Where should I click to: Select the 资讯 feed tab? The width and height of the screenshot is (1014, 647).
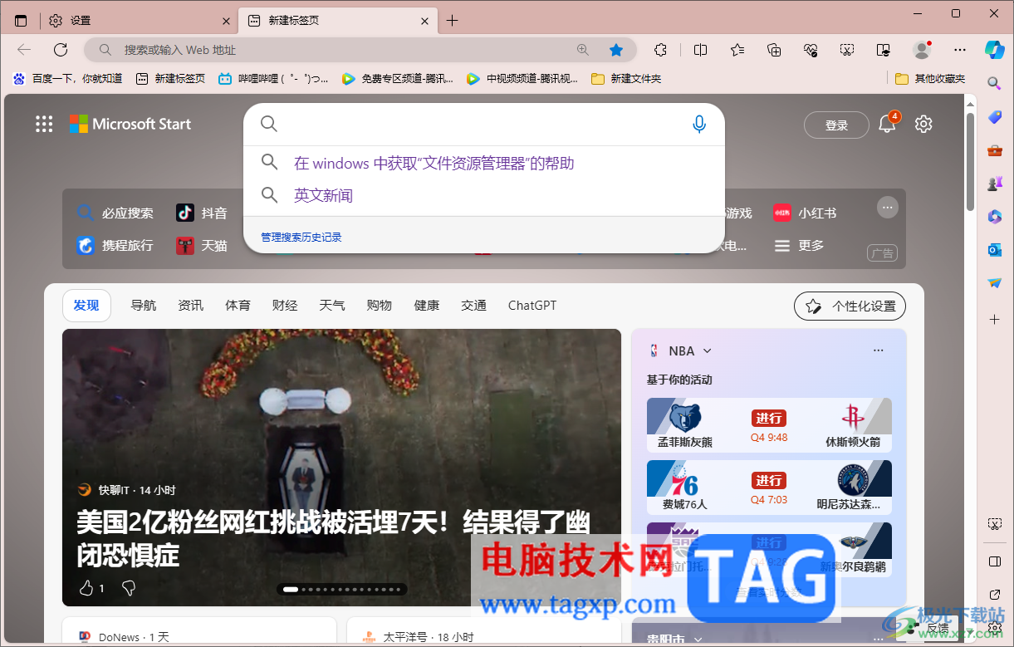coord(191,306)
